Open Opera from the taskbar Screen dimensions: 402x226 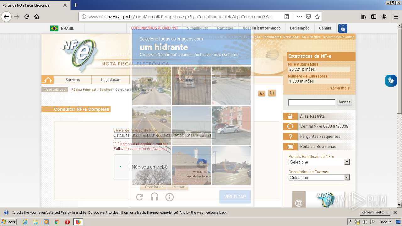point(67,222)
